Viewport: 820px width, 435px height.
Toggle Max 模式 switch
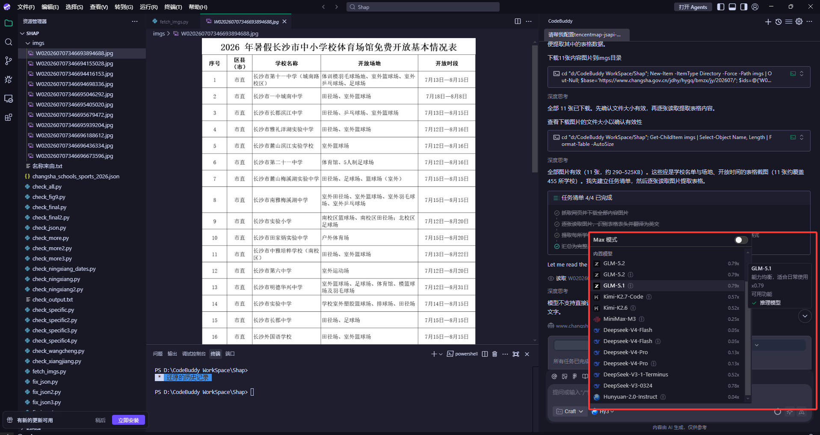tap(741, 240)
